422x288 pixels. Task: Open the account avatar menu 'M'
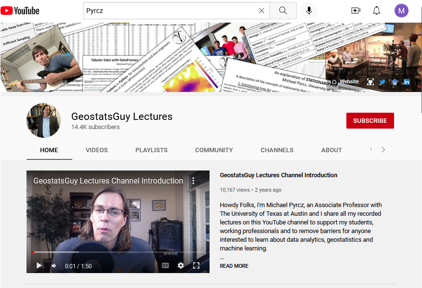[401, 11]
